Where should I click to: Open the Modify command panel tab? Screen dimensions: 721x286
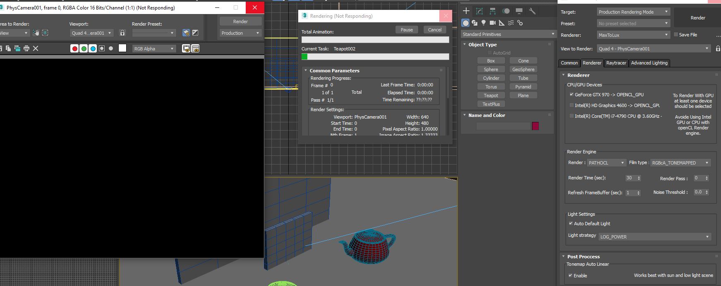pyautogui.click(x=479, y=11)
